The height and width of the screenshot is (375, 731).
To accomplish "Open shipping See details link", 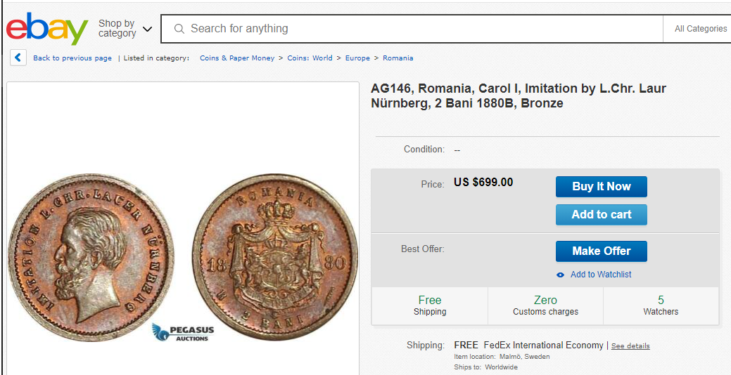I will (630, 346).
